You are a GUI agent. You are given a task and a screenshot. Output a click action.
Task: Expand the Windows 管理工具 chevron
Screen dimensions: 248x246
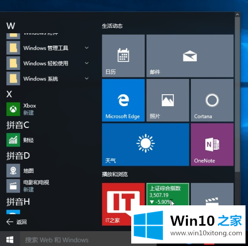pos(86,48)
